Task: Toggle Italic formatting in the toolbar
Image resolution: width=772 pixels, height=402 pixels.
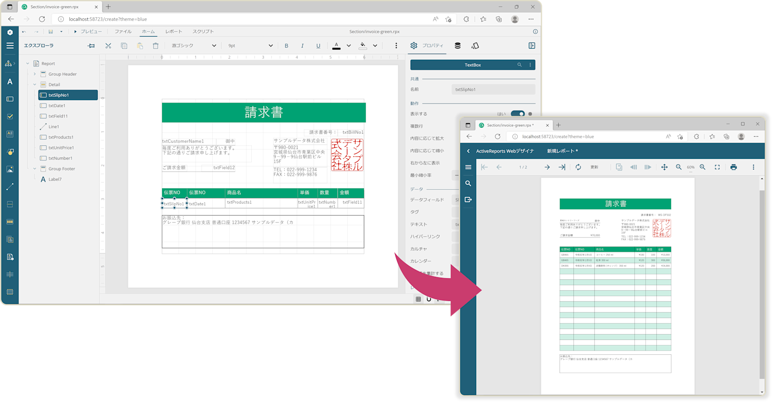Action: [x=303, y=46]
